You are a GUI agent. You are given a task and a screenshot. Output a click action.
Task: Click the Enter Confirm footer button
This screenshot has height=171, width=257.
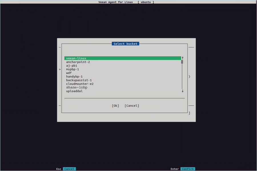pos(188,169)
